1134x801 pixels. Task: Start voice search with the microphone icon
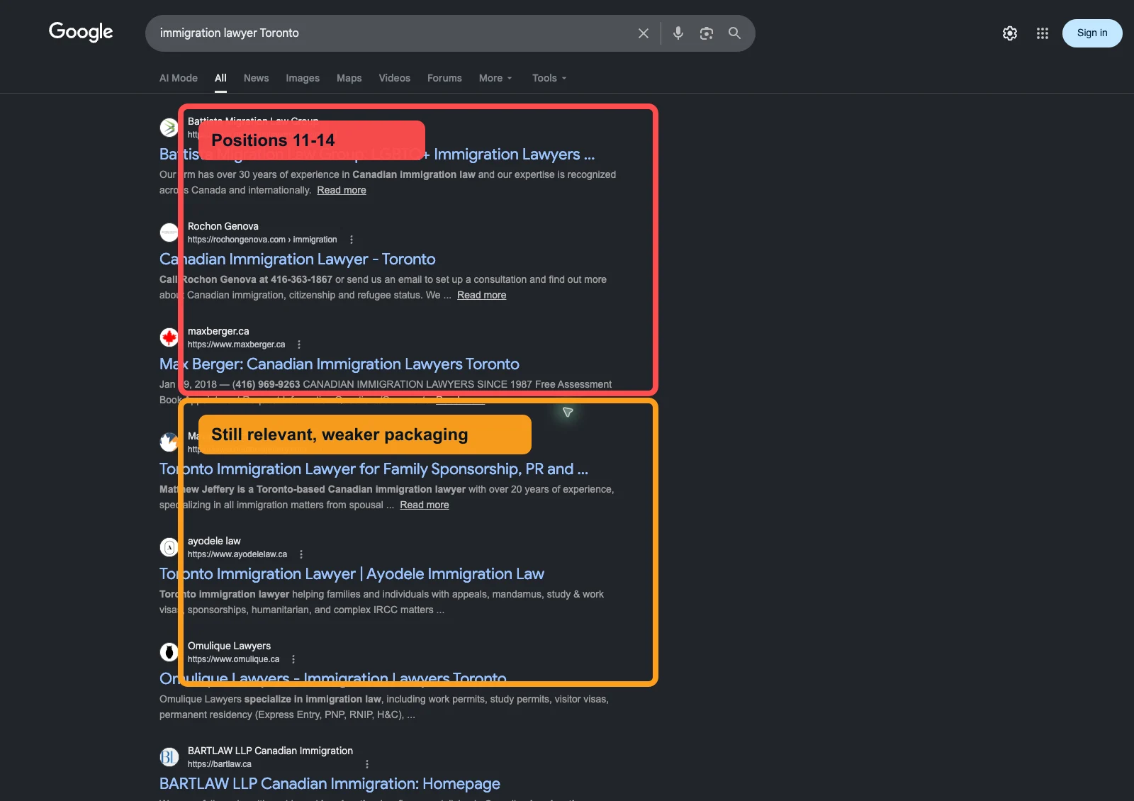tap(678, 33)
